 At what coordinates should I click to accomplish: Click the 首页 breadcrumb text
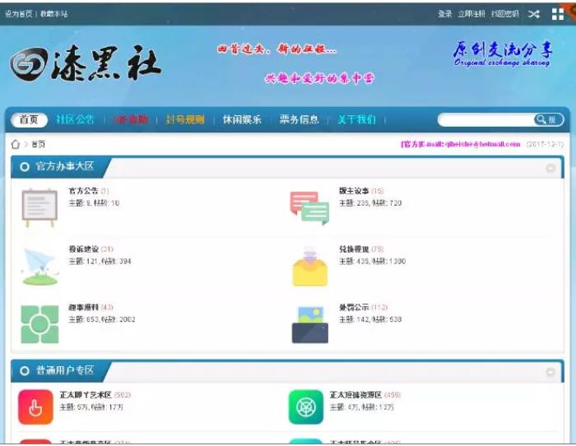(x=38, y=144)
